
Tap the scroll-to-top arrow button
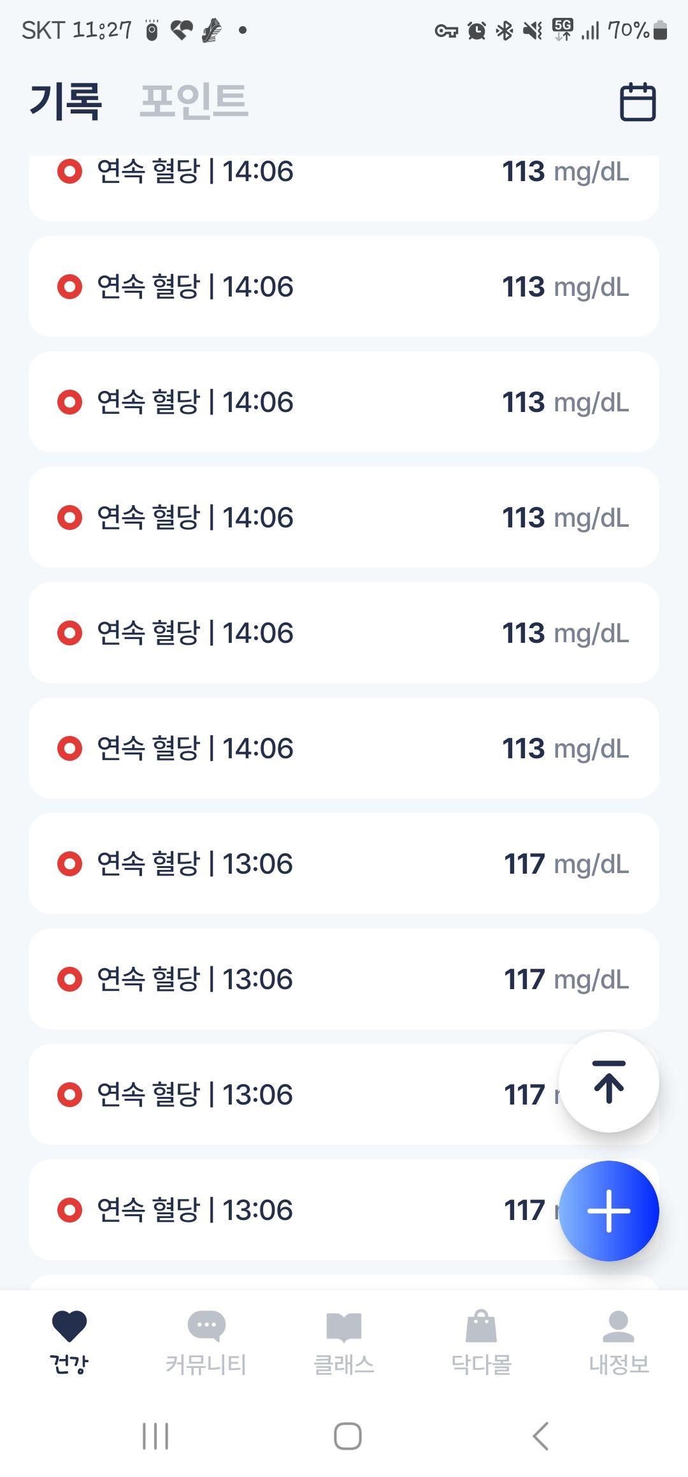[x=609, y=1082]
